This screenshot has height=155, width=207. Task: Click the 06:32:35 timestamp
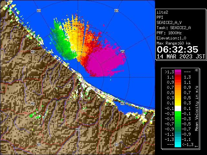click(x=178, y=49)
